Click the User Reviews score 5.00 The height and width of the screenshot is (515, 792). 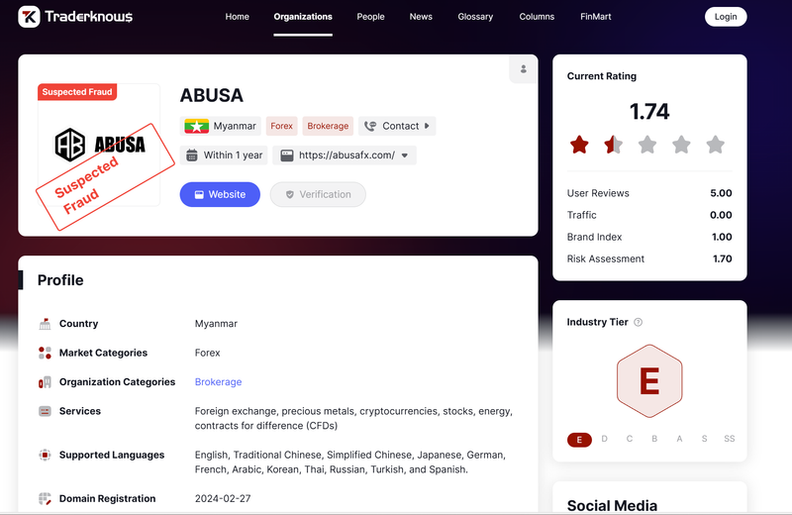click(721, 193)
